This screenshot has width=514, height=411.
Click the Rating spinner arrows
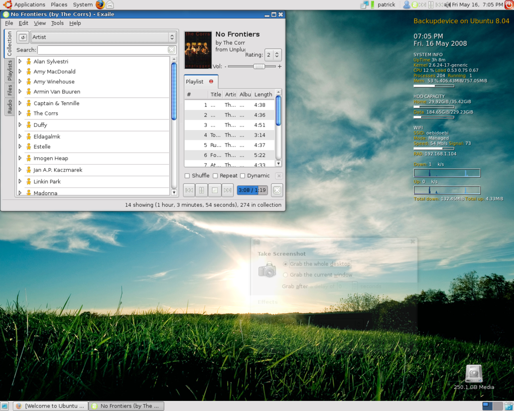coord(277,55)
